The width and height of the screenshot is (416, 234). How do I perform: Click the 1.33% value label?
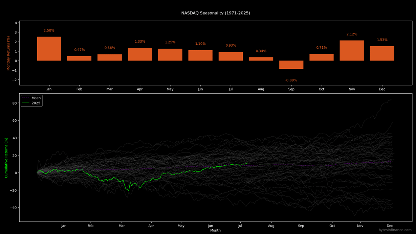140,42
